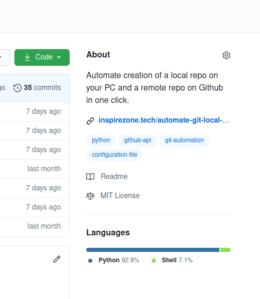
Task: Click the MIT License scales icon
Action: click(90, 196)
